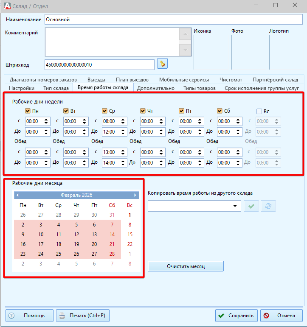Select February 19 in the calendar
The height and width of the screenshot is (327, 307).
point(76,244)
